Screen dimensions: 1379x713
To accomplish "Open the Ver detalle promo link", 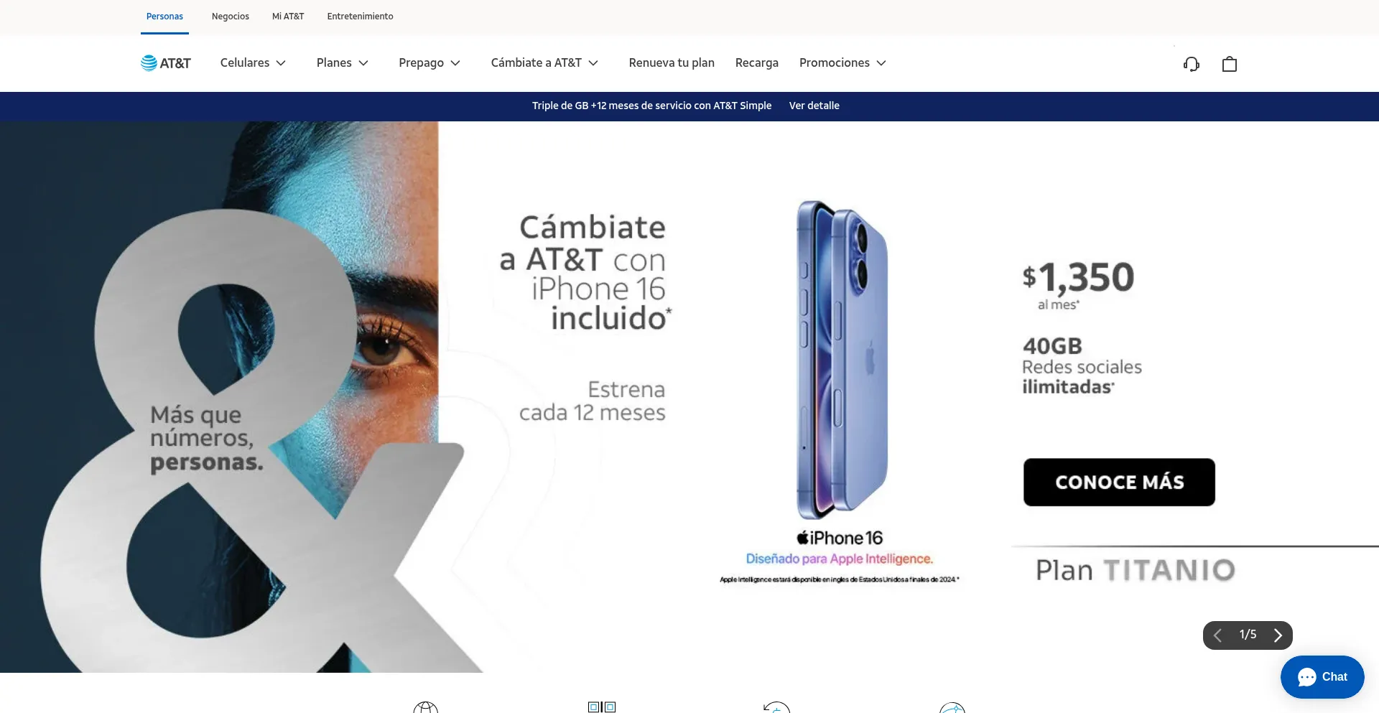I will (814, 106).
